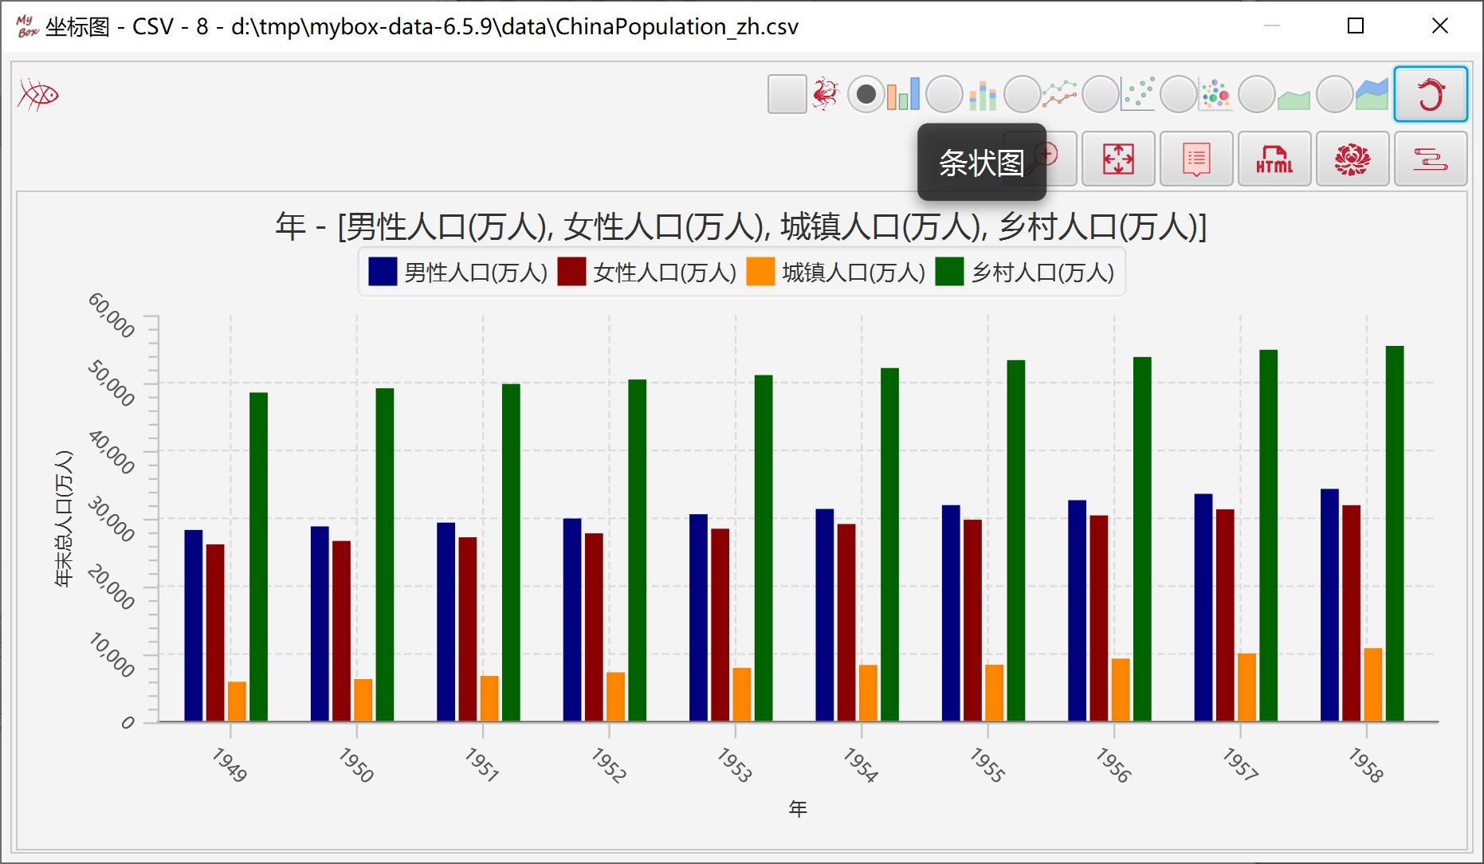Click the x-axis label 1957

click(1240, 764)
